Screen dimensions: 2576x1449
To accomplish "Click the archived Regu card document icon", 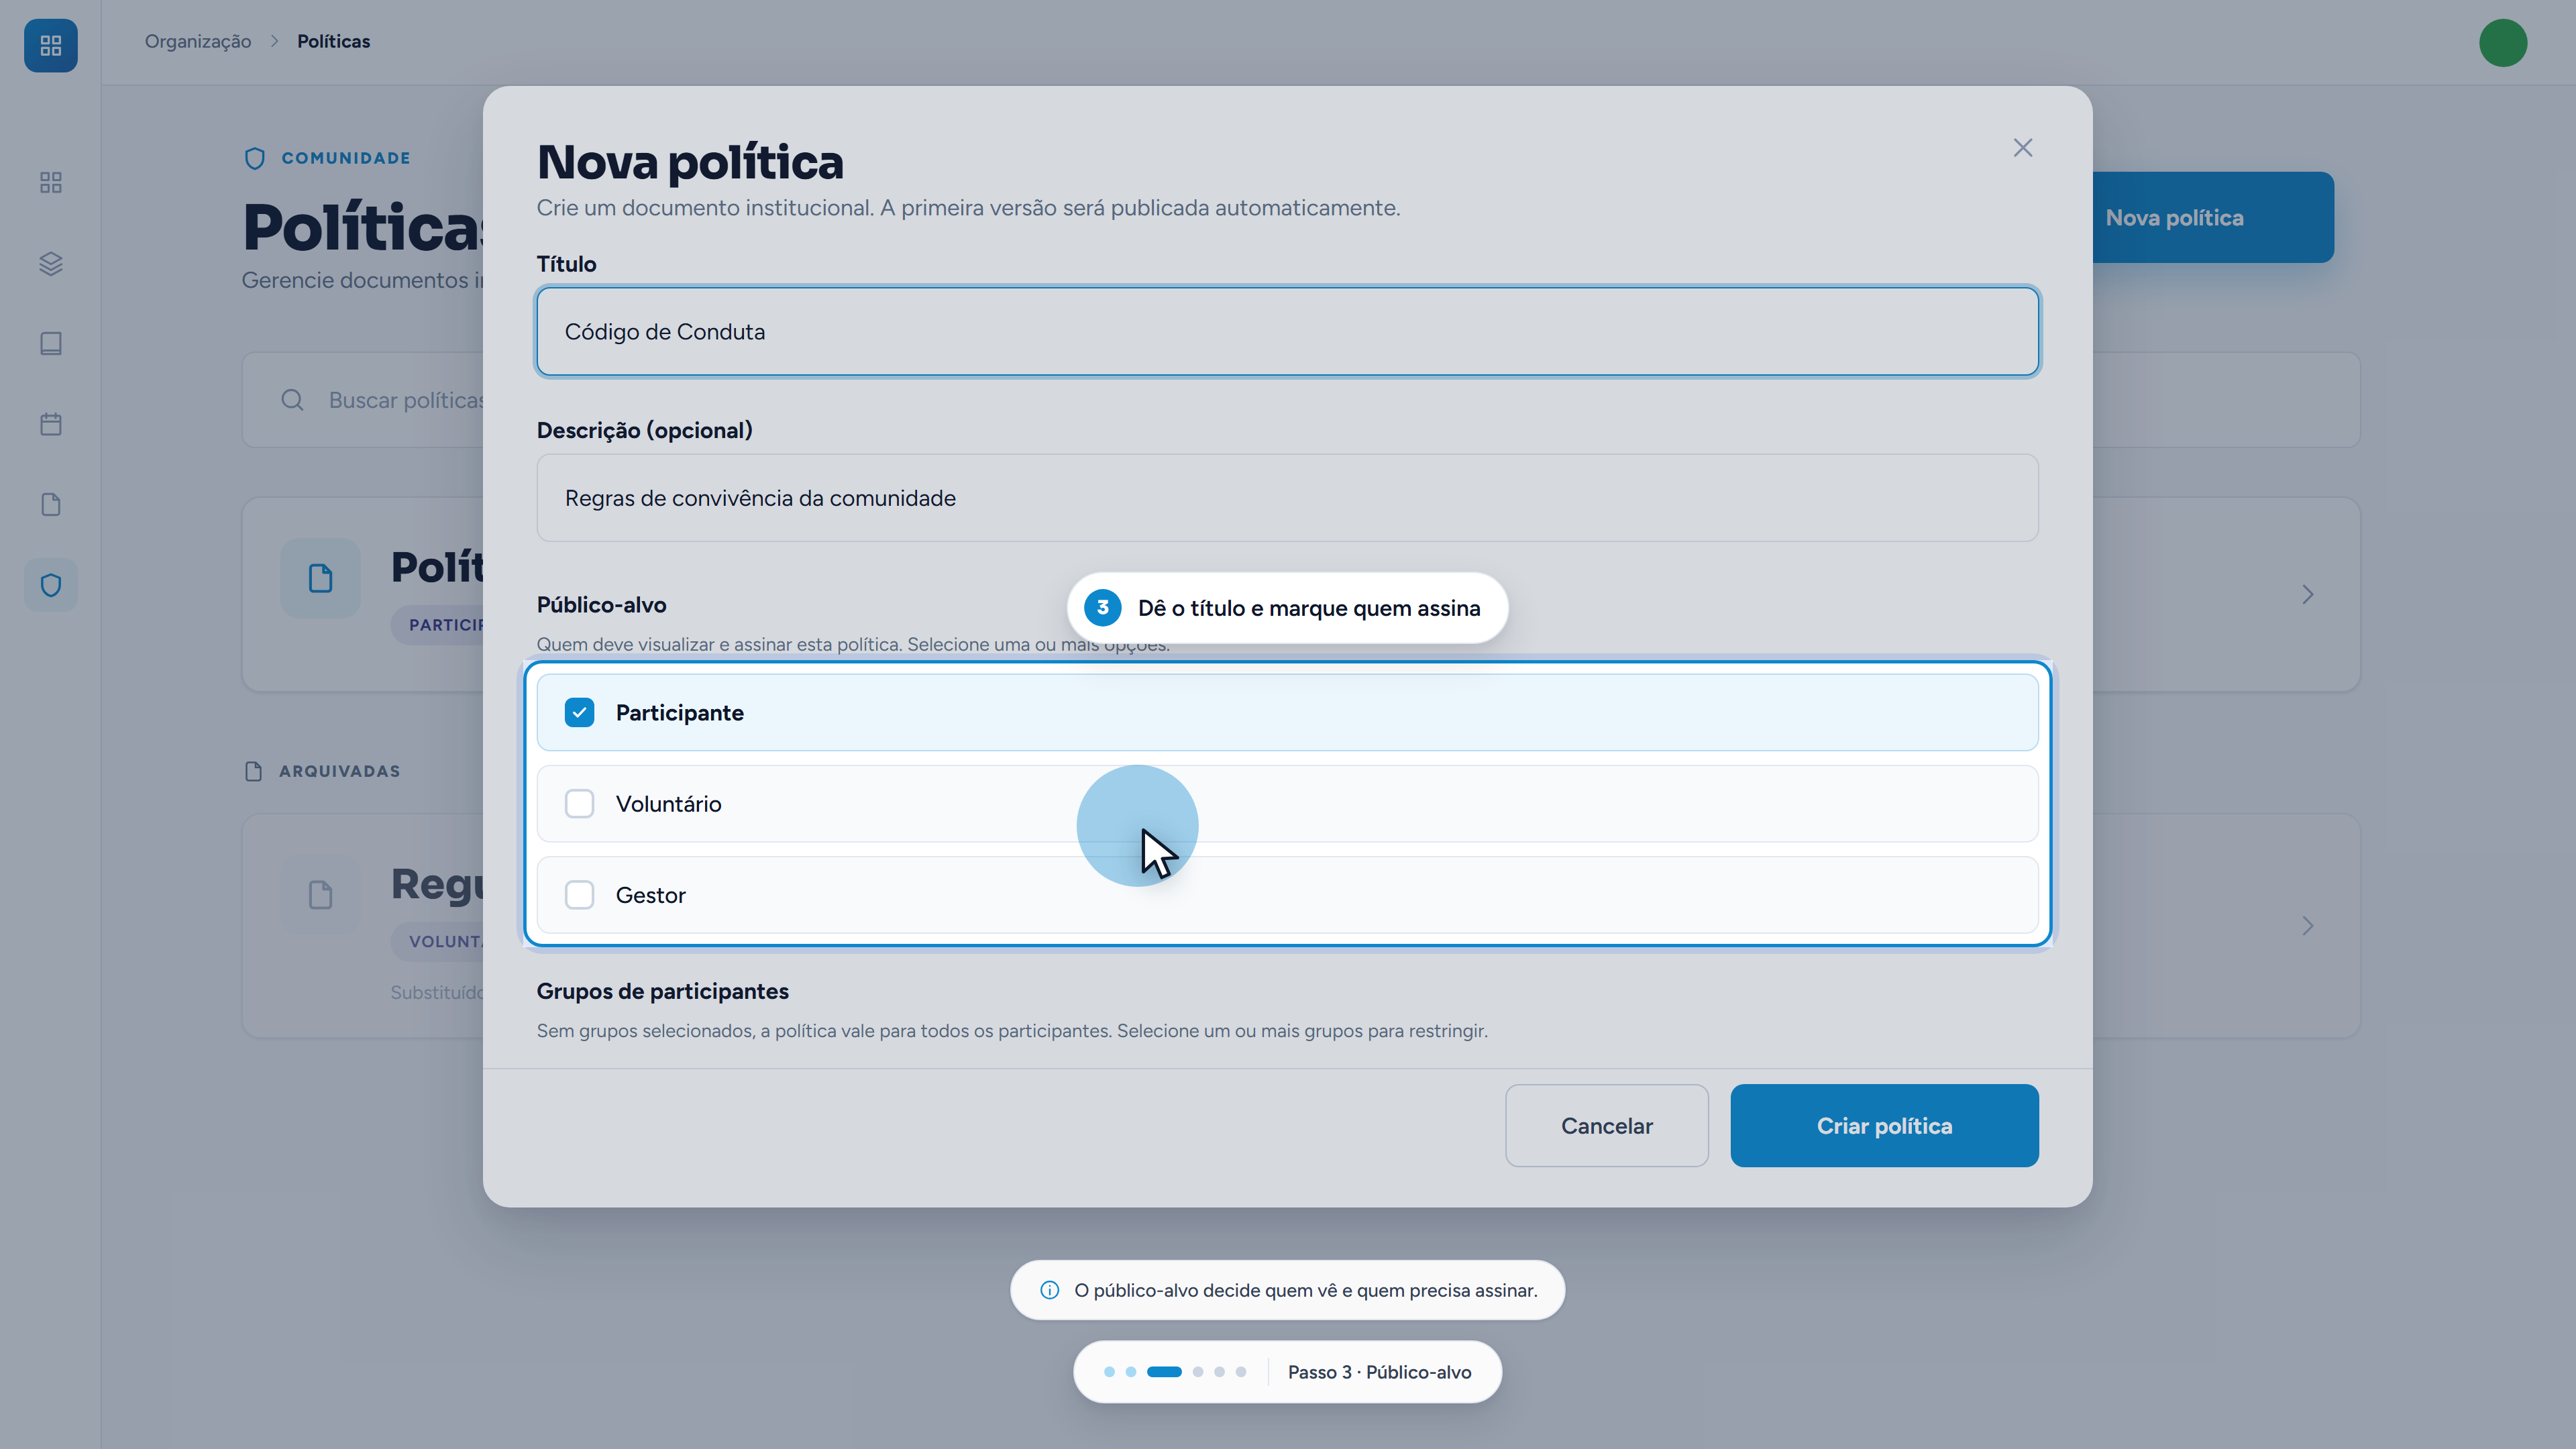I will [x=320, y=894].
